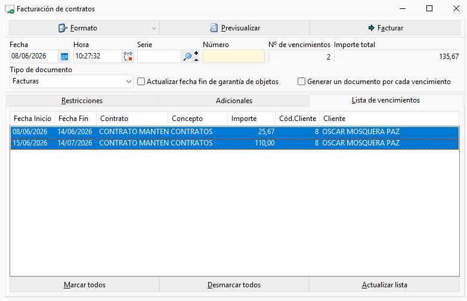Expand the Formato button dropdown arrow

coord(154,28)
